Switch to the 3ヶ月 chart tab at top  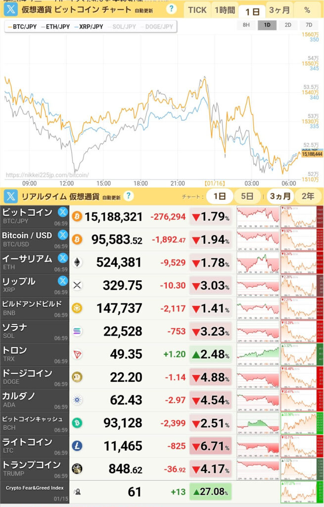(279, 10)
